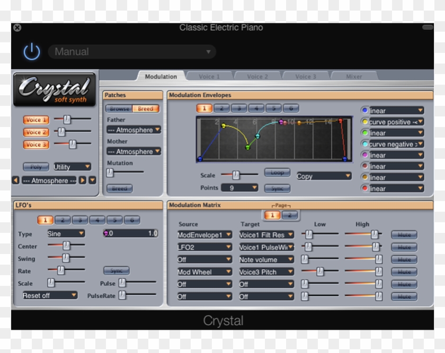Select the orange envelope point color dot
445x353 pixels.
coord(364,177)
